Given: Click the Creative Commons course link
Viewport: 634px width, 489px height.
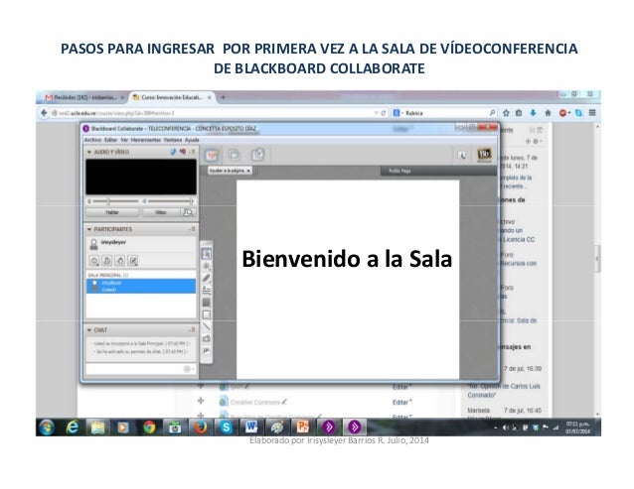Looking at the screenshot, I should click(x=254, y=403).
